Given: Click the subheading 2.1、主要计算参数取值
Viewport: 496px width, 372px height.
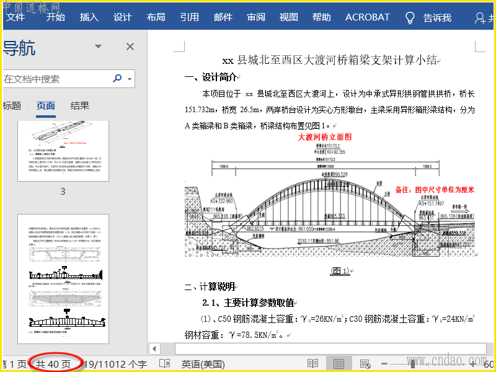Looking at the screenshot, I should coord(249,303).
